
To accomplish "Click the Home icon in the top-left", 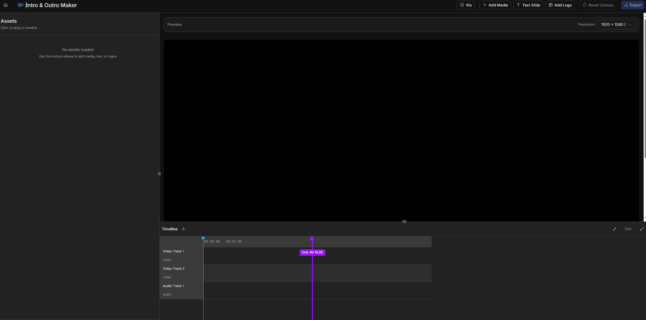I will click(x=5, y=5).
